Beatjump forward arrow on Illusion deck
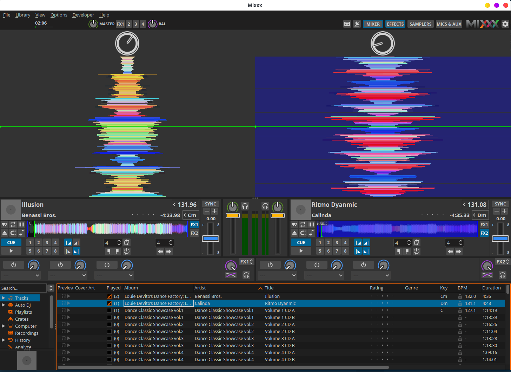The width and height of the screenshot is (511, 372). (x=169, y=251)
